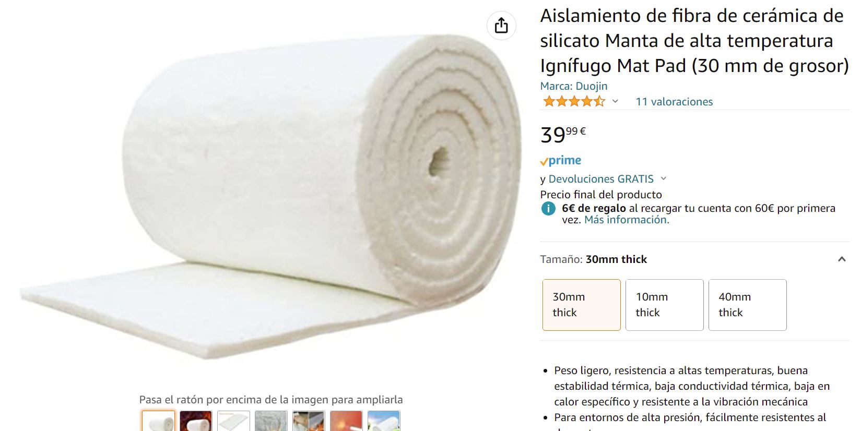The image size is (861, 431).
Task: Click the star rating icons
Action: pos(574,101)
